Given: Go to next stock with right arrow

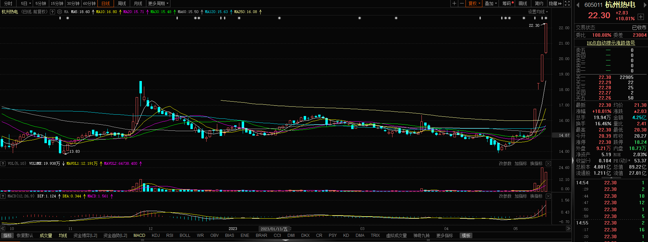Looking at the screenshot, I should (645, 5).
